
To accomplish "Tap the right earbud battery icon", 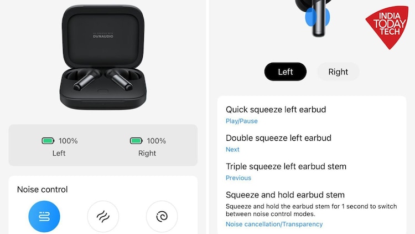I will coord(136,141).
